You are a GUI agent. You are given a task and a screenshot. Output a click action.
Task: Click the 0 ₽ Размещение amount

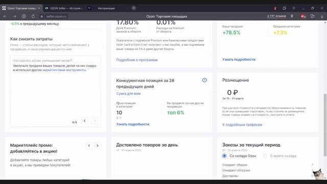232,92
